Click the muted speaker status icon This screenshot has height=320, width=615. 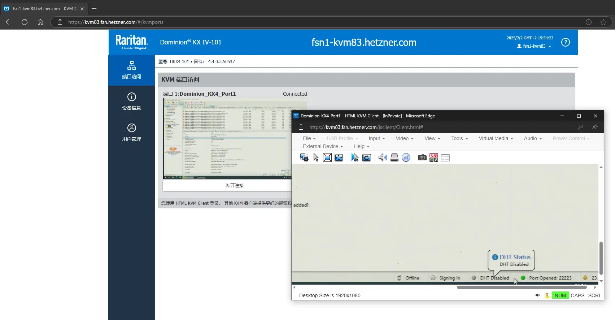click(x=538, y=295)
